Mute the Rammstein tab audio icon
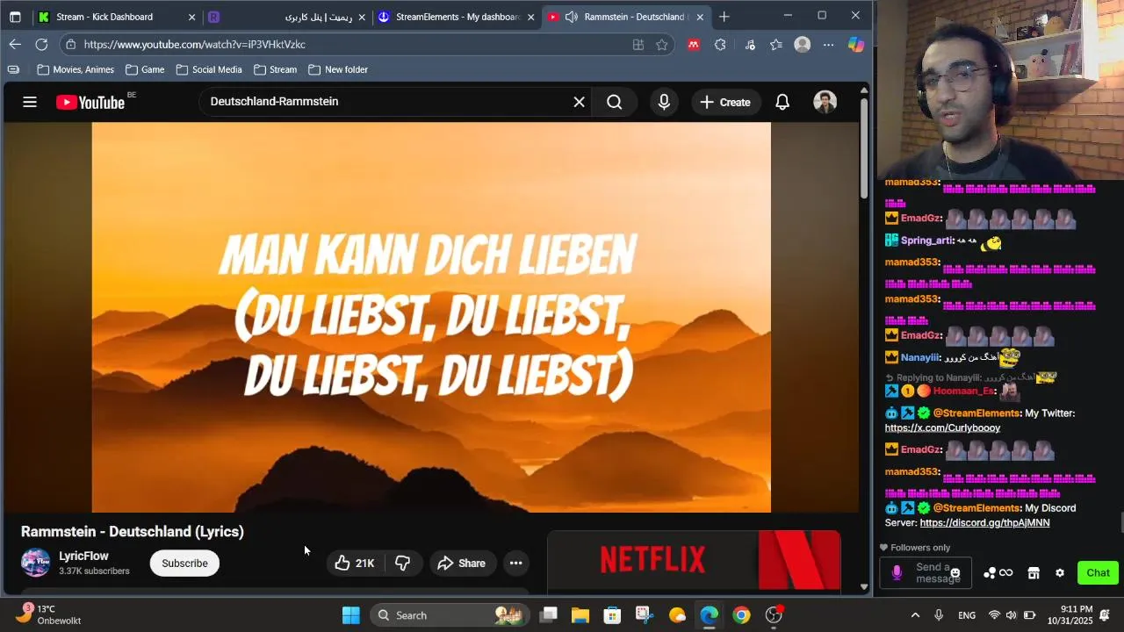This screenshot has width=1124, height=632. pyautogui.click(x=571, y=17)
